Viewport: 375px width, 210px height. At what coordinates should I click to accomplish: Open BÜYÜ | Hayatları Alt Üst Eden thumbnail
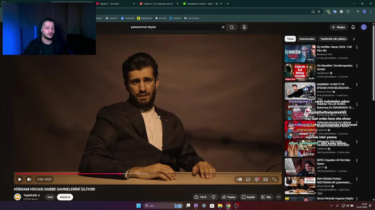[x=300, y=167]
